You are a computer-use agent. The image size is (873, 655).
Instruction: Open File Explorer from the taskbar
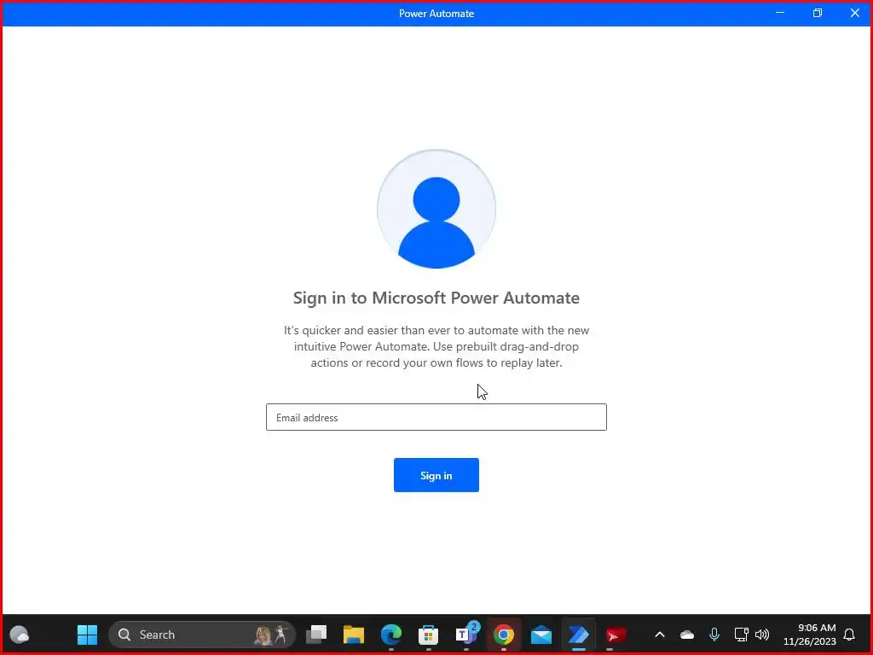click(x=354, y=635)
